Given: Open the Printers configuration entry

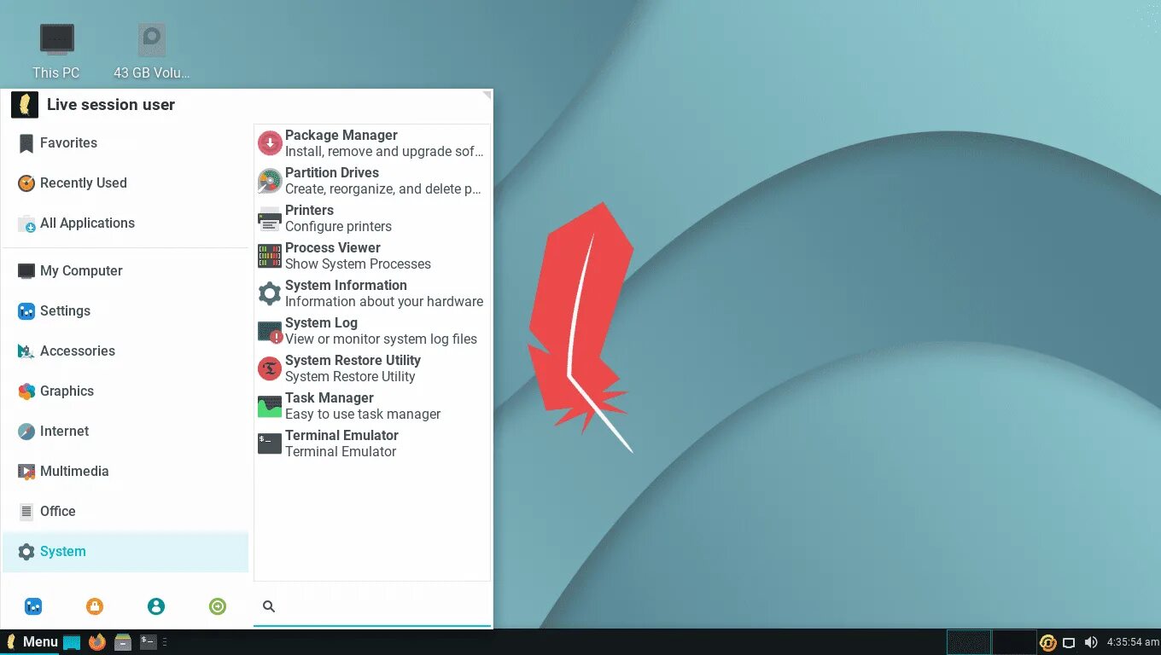Looking at the screenshot, I should coord(372,218).
